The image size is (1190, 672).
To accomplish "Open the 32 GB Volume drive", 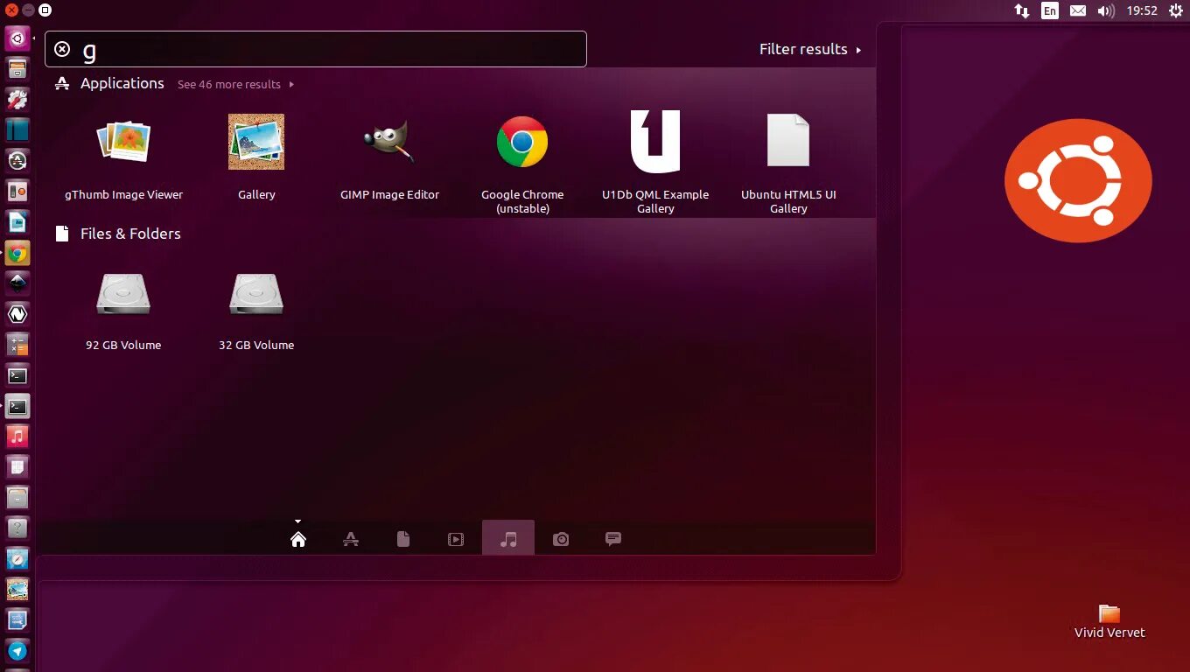I will 256,311.
